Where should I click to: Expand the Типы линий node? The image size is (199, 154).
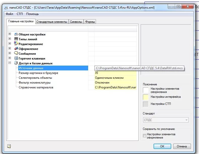(x=10, y=39)
